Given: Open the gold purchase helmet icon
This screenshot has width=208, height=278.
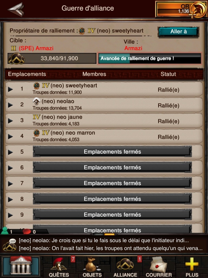Looking at the screenshot, I should tap(198, 10).
